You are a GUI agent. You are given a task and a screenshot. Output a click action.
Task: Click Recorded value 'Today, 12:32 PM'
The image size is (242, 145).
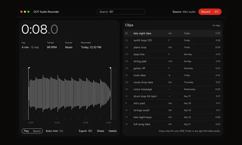click(91, 47)
